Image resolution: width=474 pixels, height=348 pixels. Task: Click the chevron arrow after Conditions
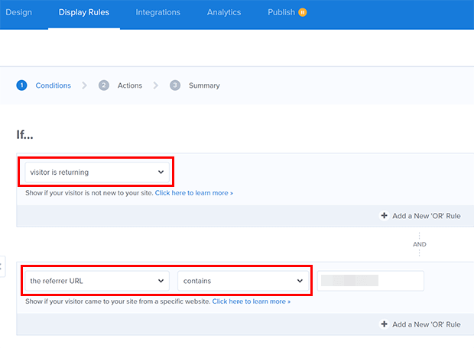tap(84, 85)
